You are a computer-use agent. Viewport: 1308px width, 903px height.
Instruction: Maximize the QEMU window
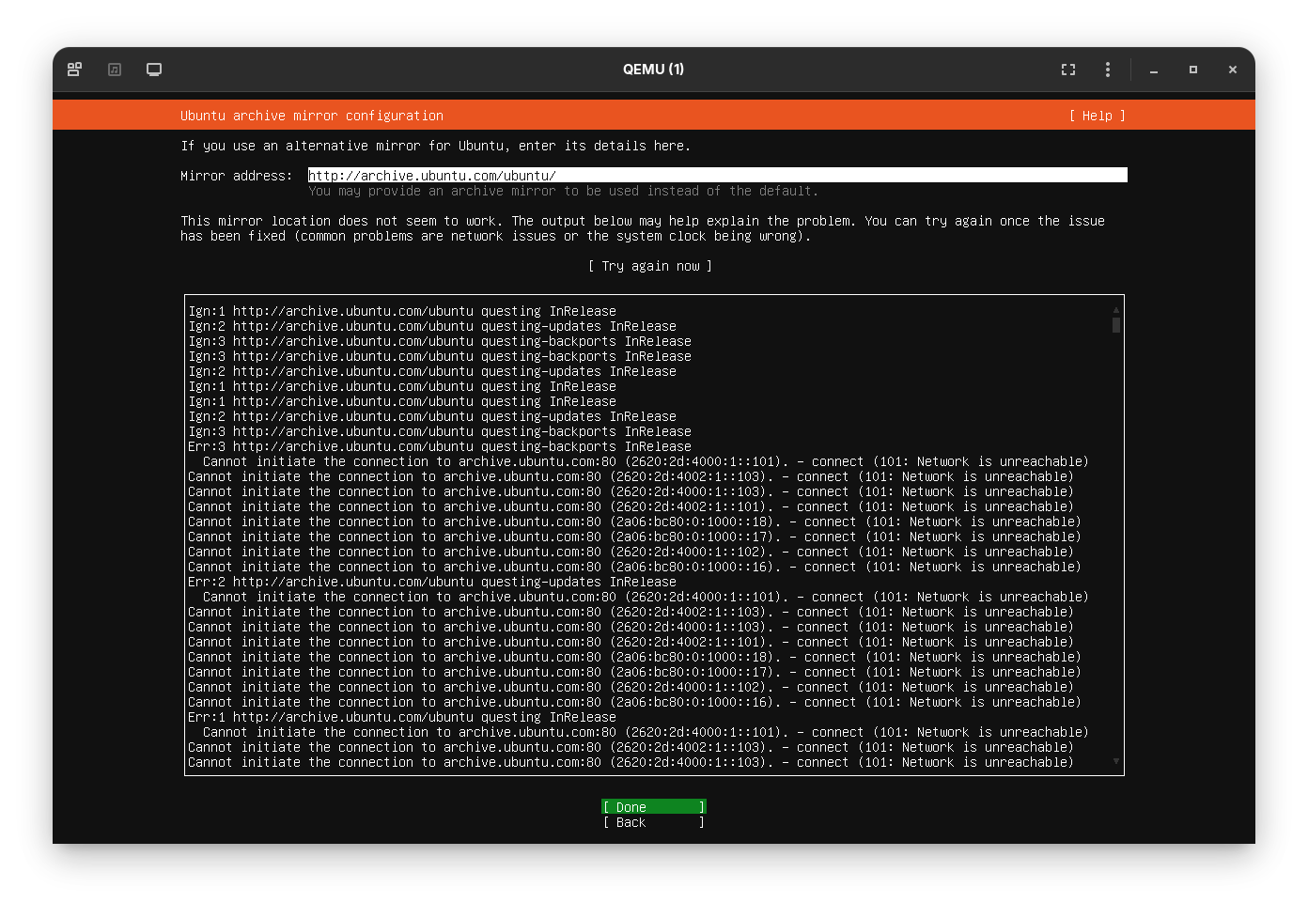[x=1193, y=70]
